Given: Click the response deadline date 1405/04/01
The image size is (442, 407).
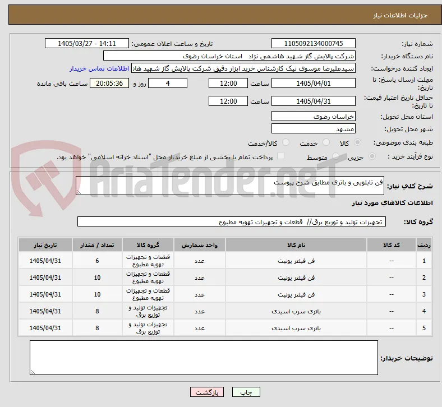Looking at the screenshot, I should click(x=313, y=83).
